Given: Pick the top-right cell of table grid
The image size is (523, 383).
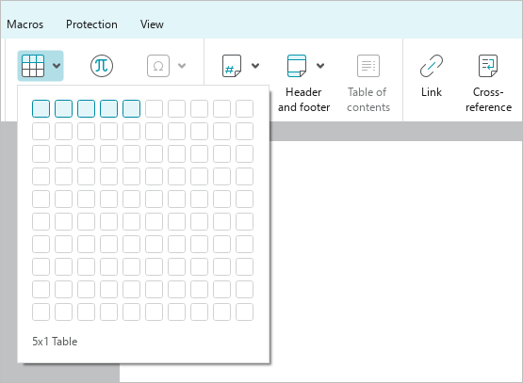Looking at the screenshot, I should 244,108.
